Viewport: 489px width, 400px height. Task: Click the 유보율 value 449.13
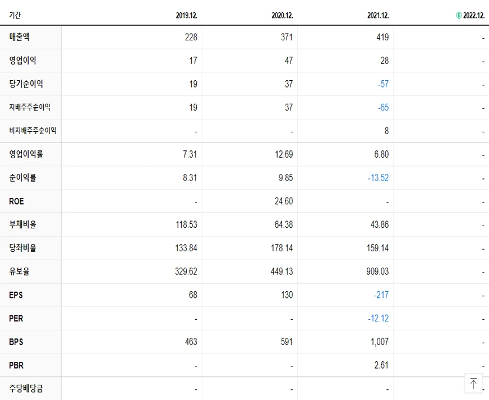pyautogui.click(x=282, y=271)
